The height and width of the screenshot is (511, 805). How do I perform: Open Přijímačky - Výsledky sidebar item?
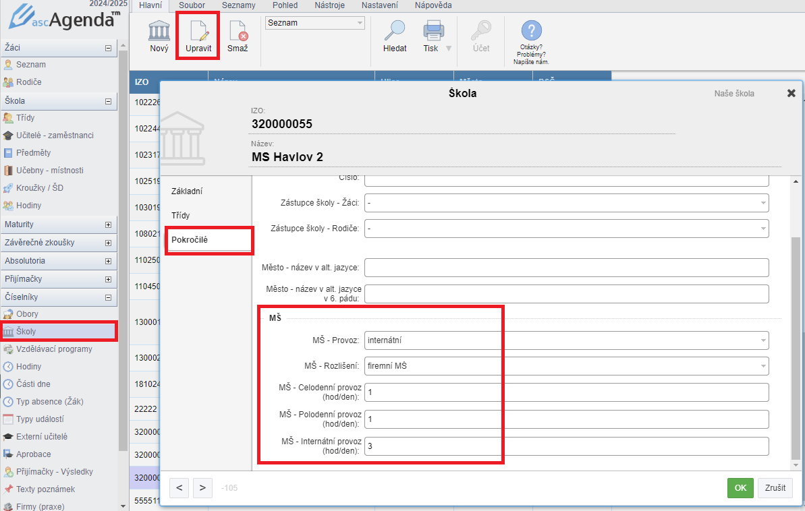point(55,471)
